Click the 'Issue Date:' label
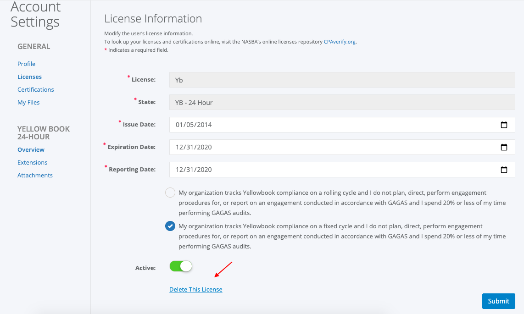This screenshot has height=314, width=524. tap(139, 125)
